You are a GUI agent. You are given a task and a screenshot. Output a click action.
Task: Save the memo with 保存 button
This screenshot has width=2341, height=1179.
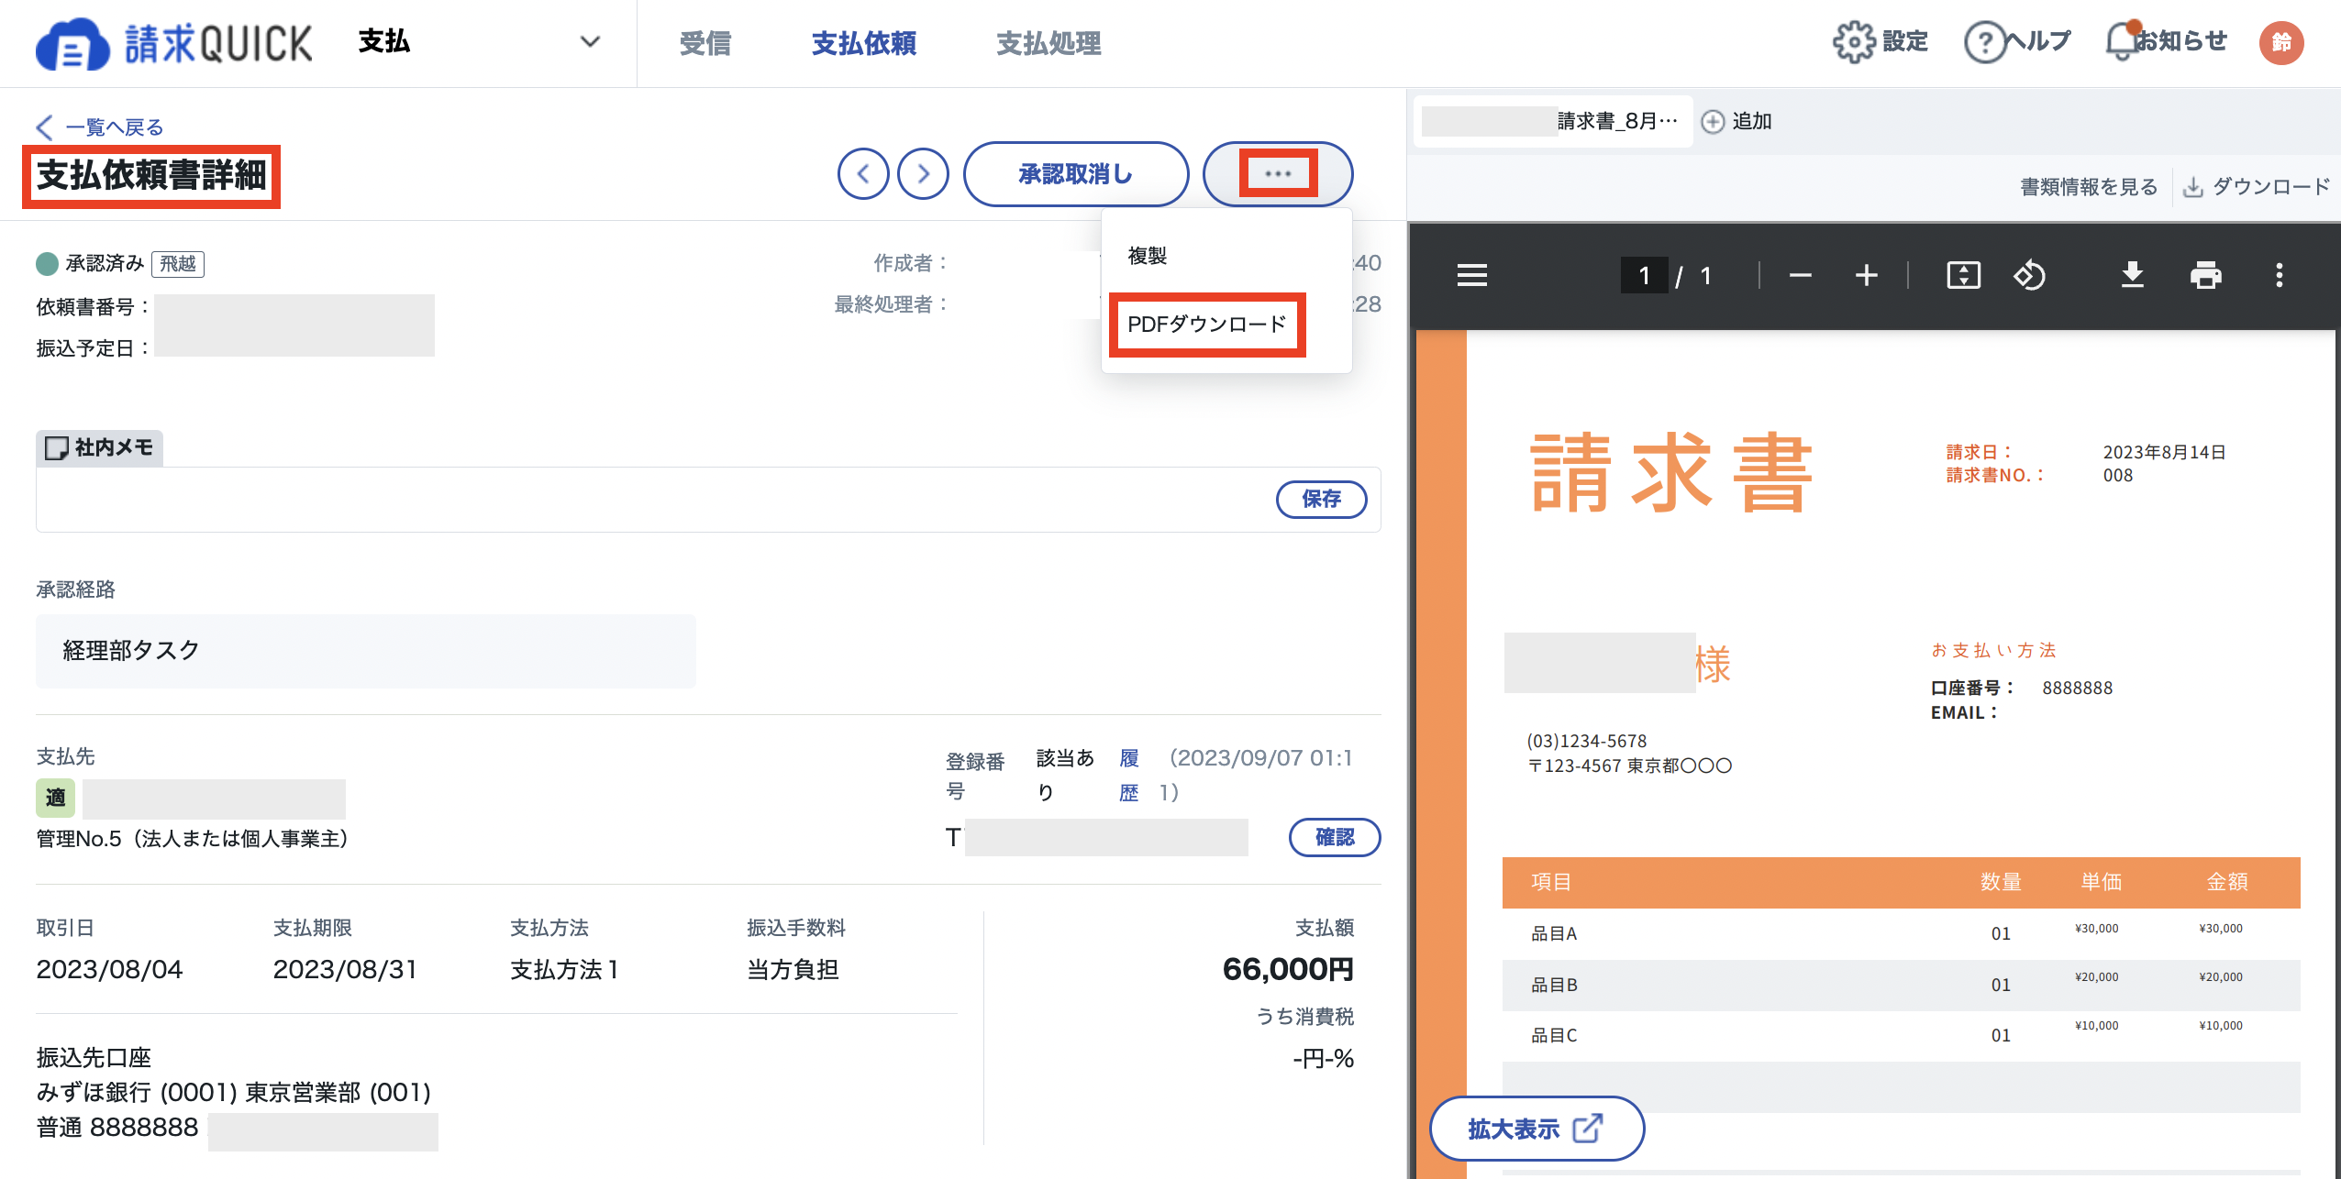(1321, 500)
